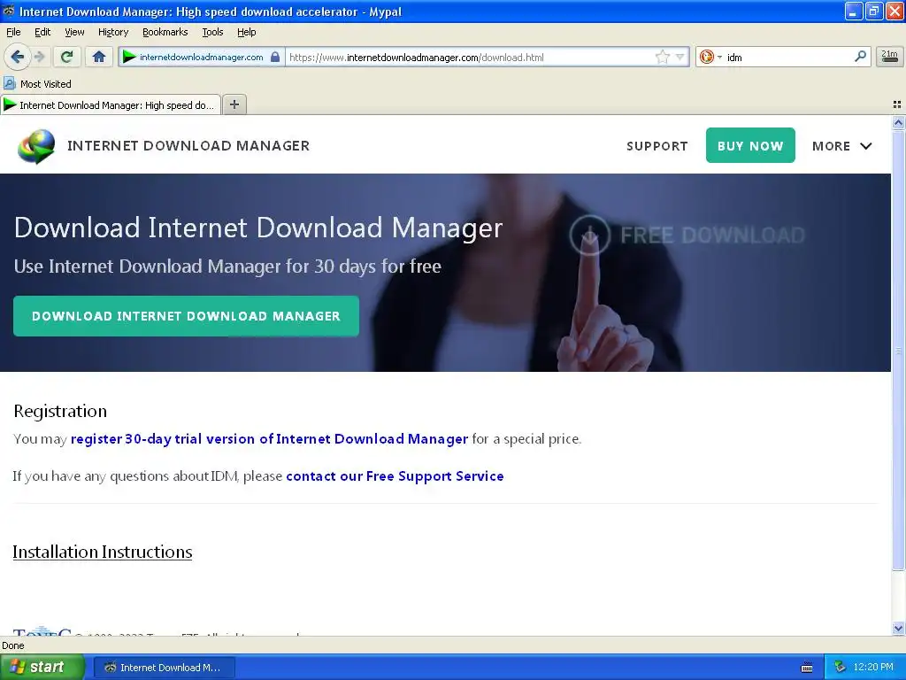Screen dimensions: 906x680
Task: Click the BUY NOW button
Action: tap(750, 145)
